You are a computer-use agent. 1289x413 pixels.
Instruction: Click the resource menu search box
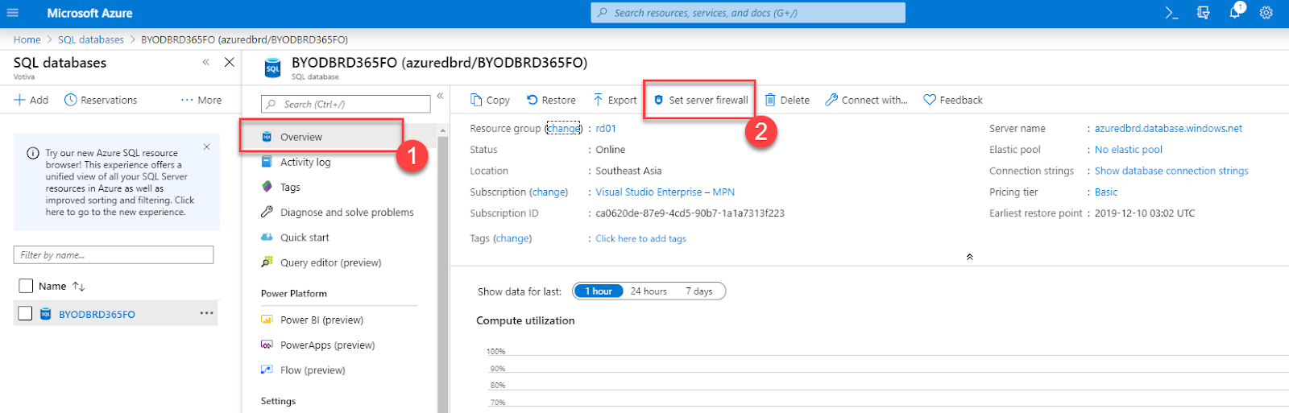(x=346, y=104)
